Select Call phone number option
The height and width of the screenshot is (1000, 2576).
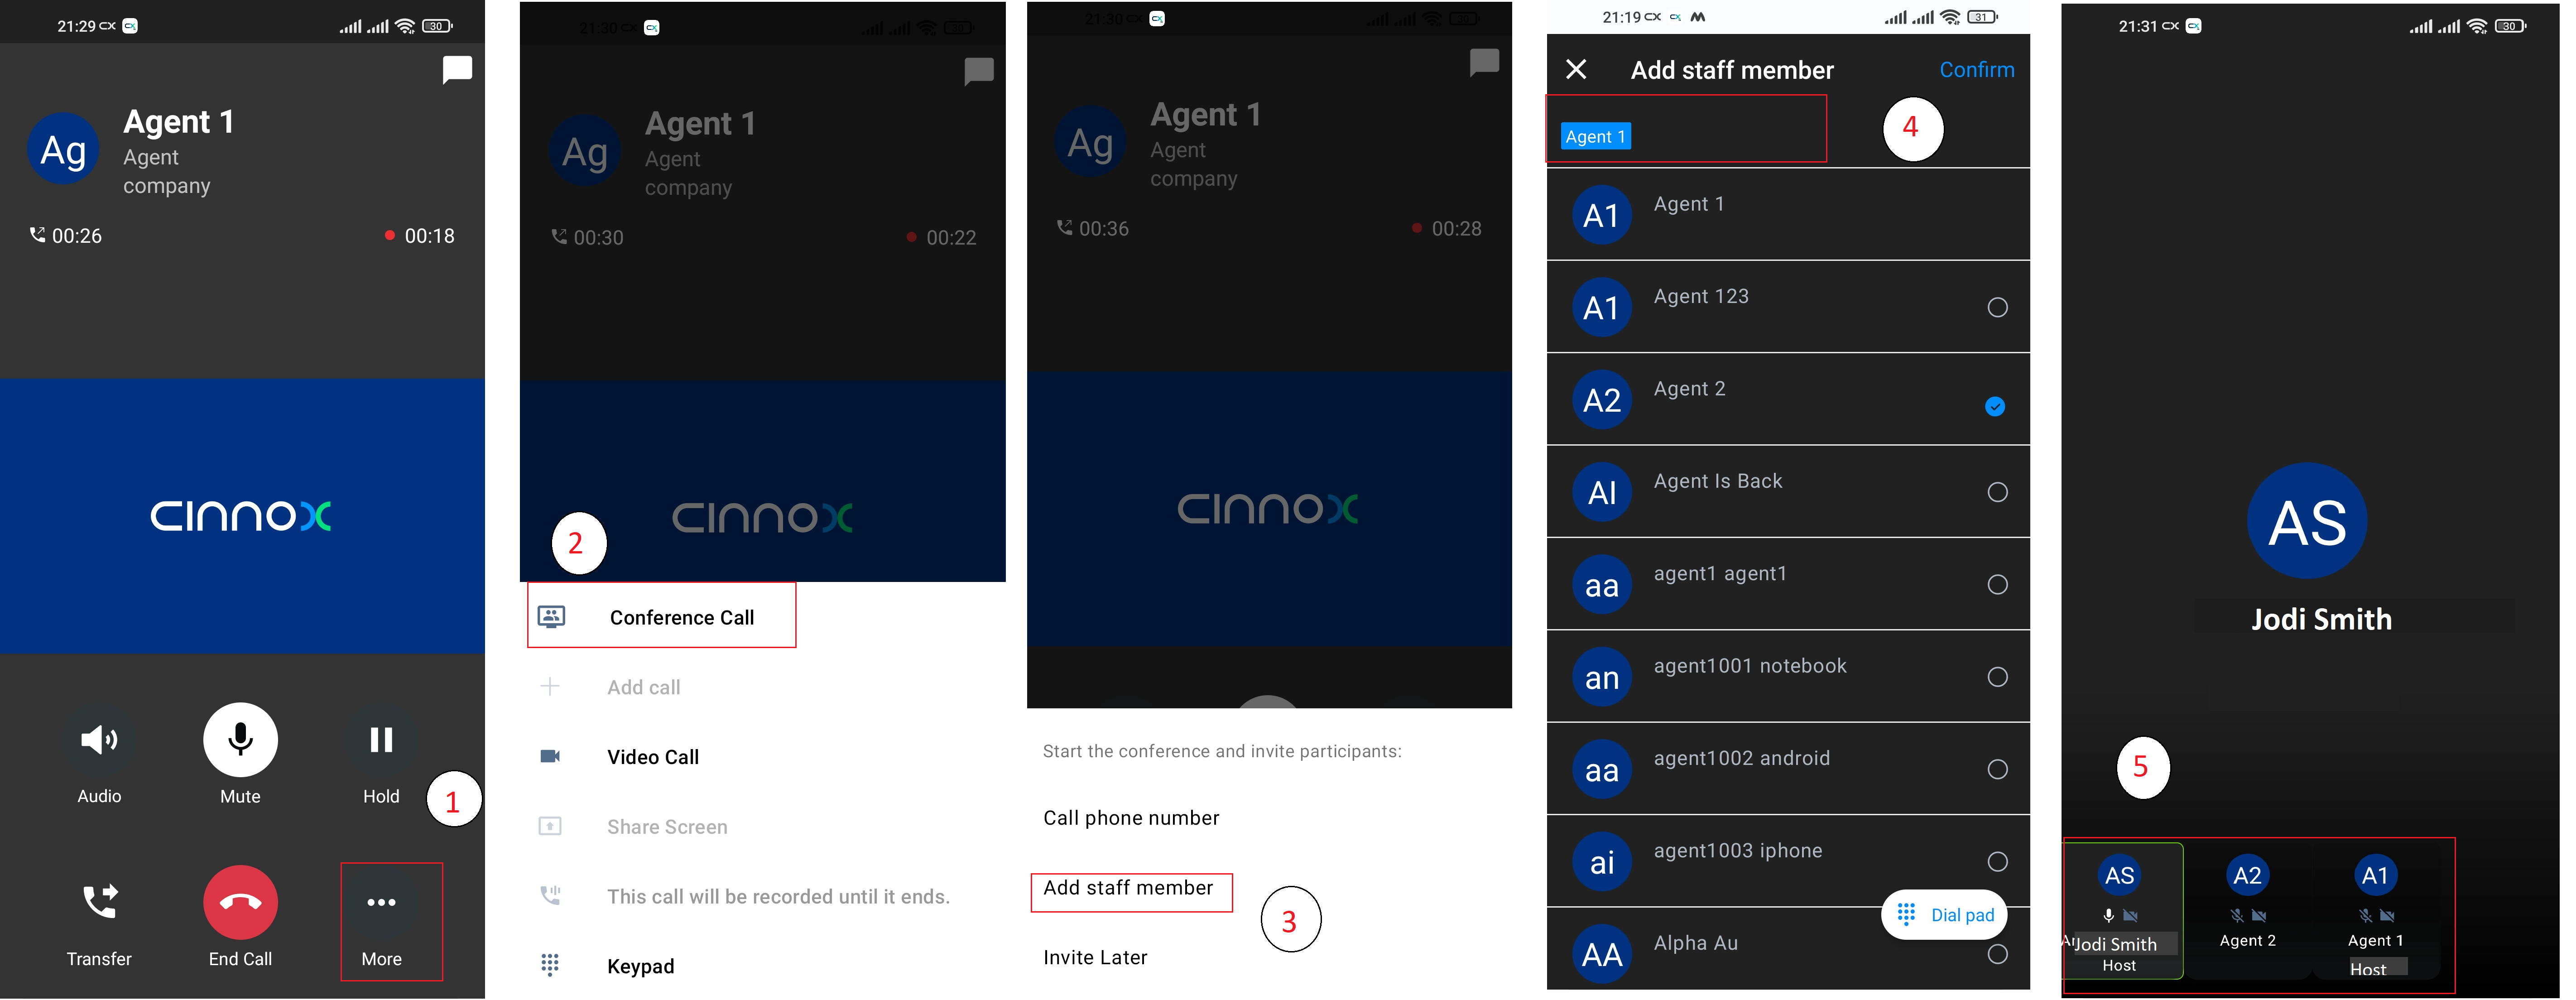coord(1130,818)
